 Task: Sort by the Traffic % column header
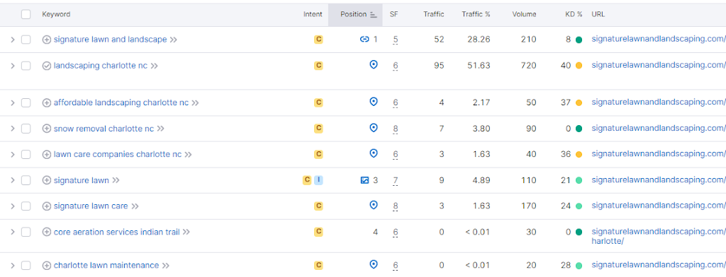coord(476,14)
